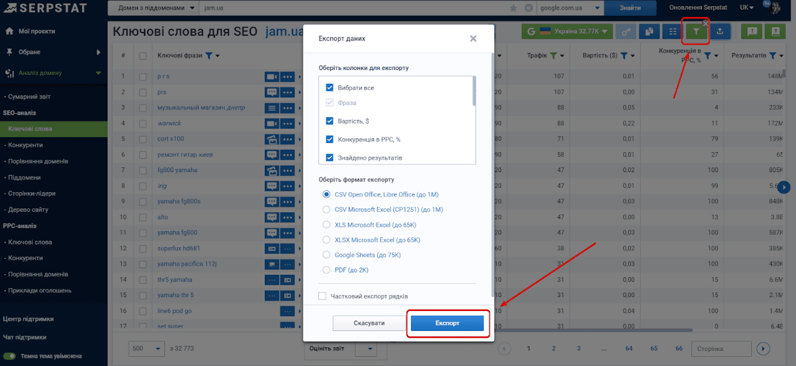Screen dimensions: 796x366
Task: Click the blue Експорт button
Action: [x=447, y=323]
